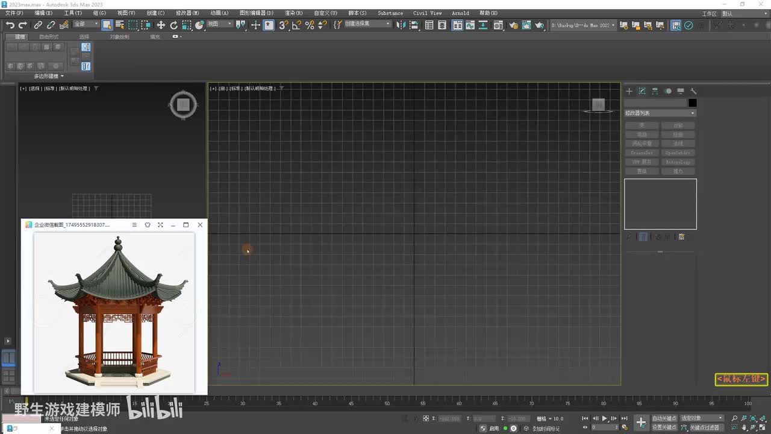Expand the 多边形建模 ribbon panel
Viewport: 771px width, 434px height.
pyautogui.click(x=49, y=76)
